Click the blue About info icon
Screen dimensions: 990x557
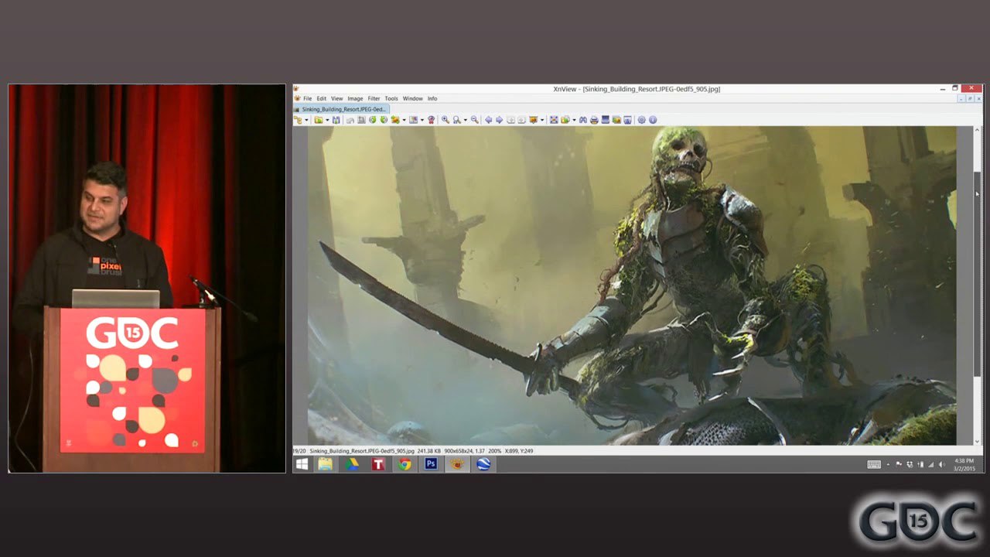pyautogui.click(x=652, y=120)
